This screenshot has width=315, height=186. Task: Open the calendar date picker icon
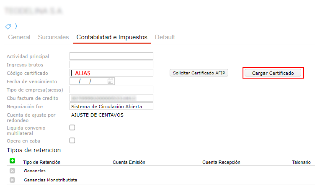(x=111, y=81)
